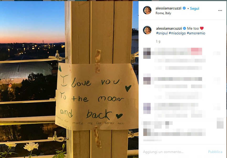Click the profile avatar next to the caption
The height and width of the screenshot is (158, 227).
pyautogui.click(x=147, y=30)
